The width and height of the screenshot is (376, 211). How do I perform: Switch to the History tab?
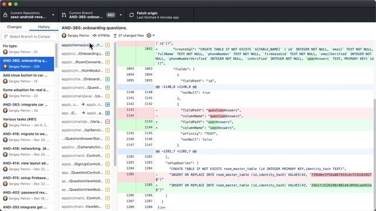[x=43, y=27]
